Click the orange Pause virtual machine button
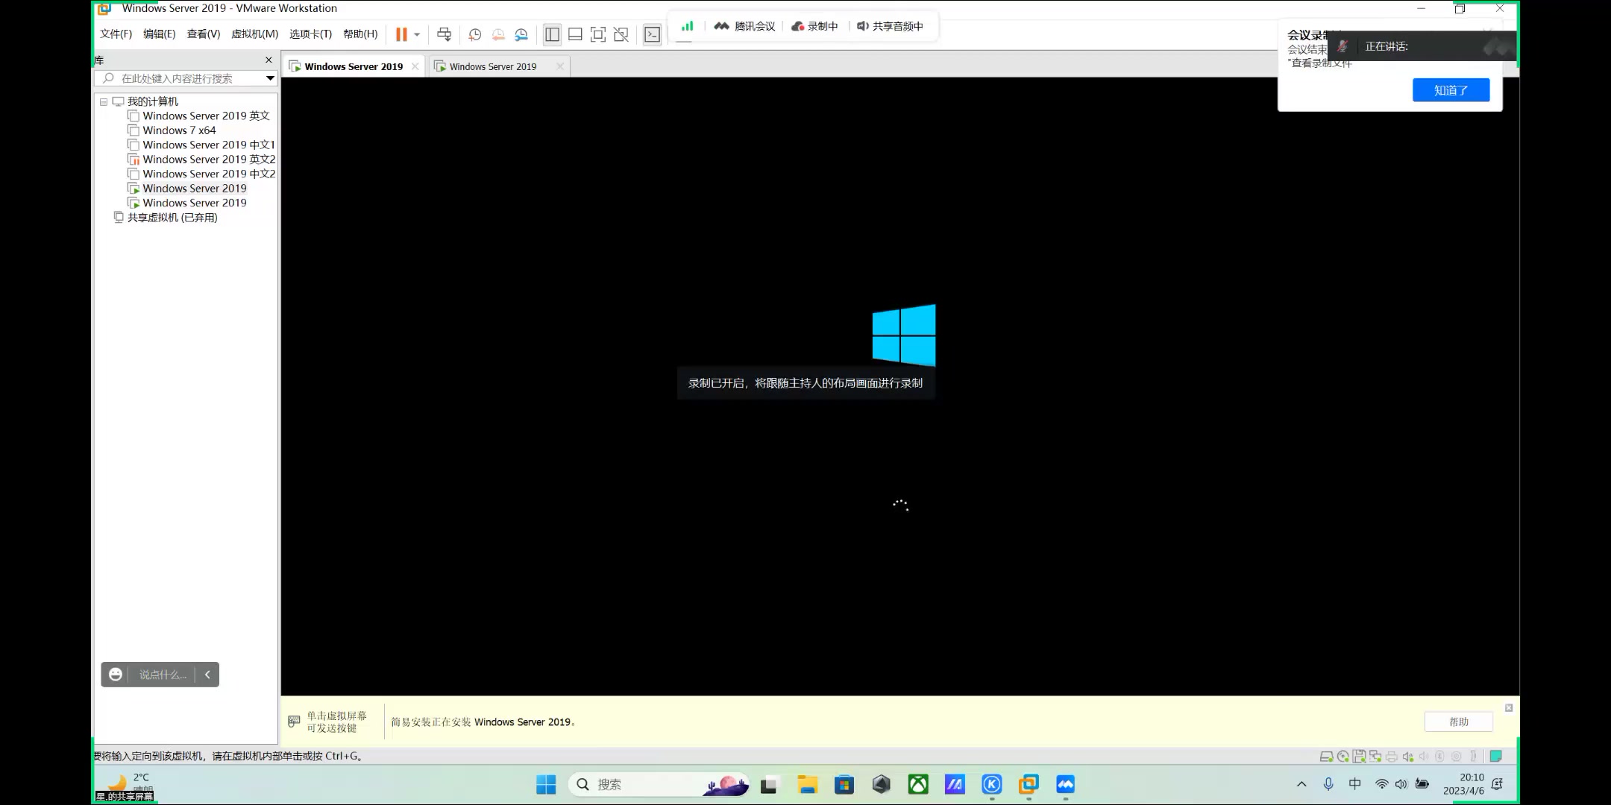The width and height of the screenshot is (1611, 805). point(401,34)
